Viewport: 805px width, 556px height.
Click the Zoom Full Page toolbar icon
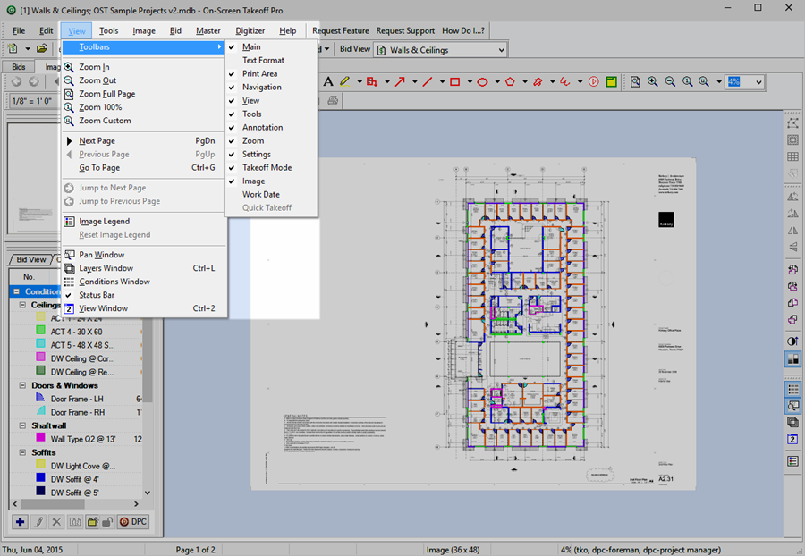click(x=636, y=81)
